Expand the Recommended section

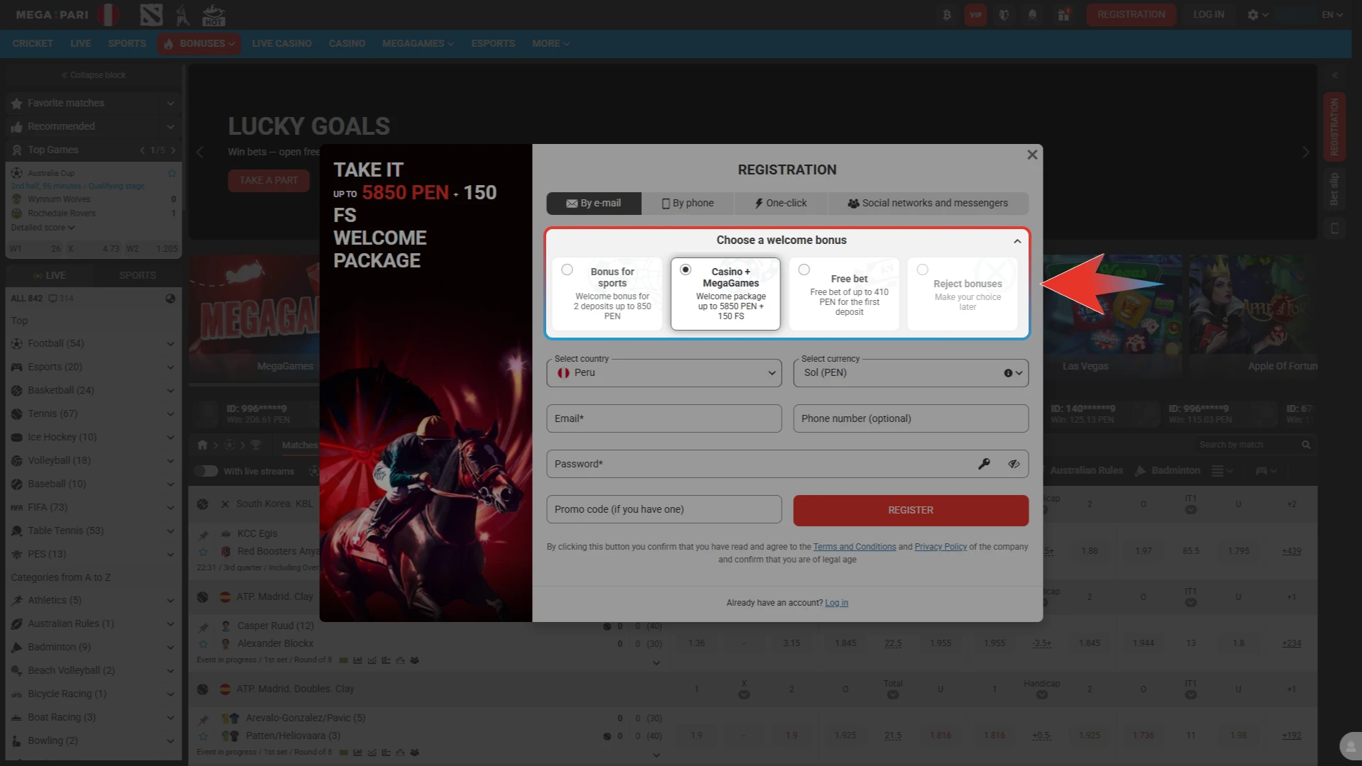pos(170,127)
